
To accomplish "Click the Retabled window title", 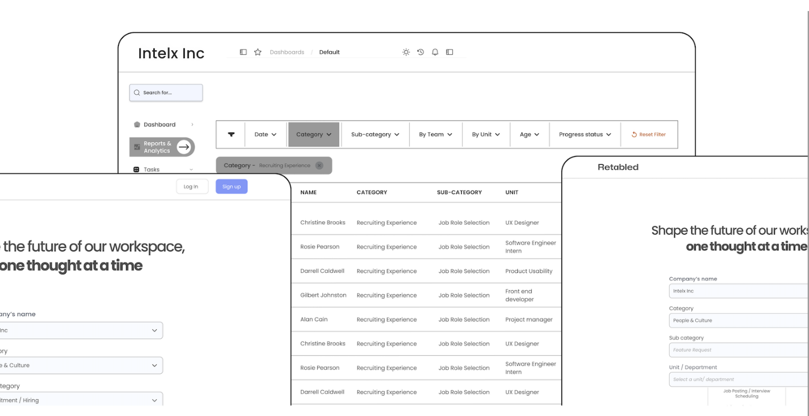I will click(x=618, y=167).
